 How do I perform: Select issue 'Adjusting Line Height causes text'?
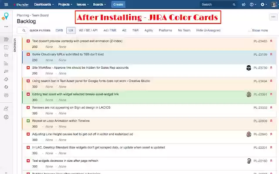click(149, 137)
